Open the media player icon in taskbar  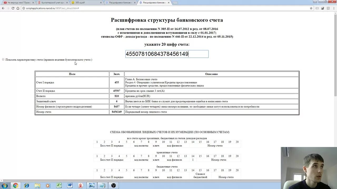click(x=48, y=185)
